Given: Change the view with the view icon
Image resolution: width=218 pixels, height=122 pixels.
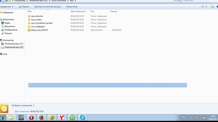Looking at the screenshot, I should coord(203,7).
